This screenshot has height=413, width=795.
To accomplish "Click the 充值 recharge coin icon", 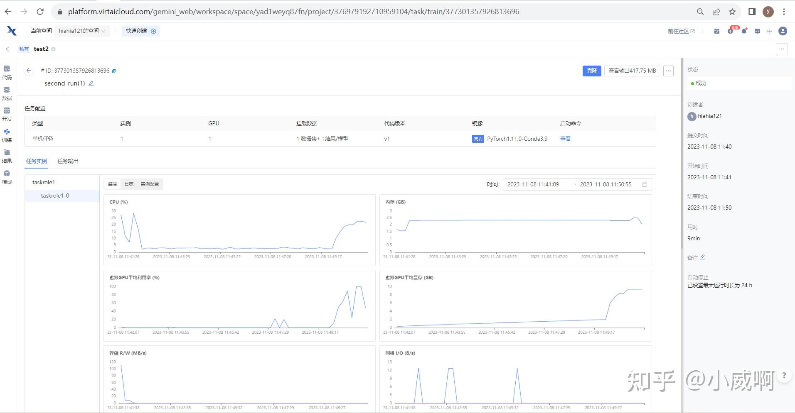I will 731,31.
